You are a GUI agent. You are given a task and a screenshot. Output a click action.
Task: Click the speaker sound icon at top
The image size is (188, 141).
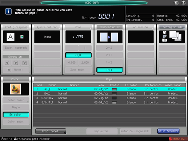click(x=176, y=3)
